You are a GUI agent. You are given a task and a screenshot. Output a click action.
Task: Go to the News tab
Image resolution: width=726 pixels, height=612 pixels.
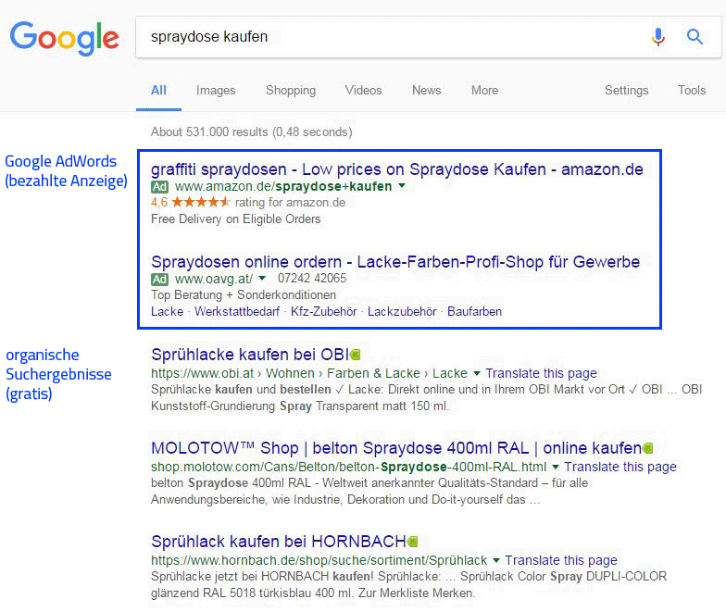[x=426, y=91]
